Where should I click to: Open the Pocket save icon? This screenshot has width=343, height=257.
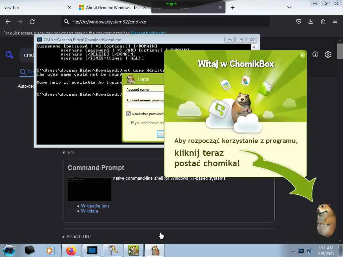[x=298, y=21]
